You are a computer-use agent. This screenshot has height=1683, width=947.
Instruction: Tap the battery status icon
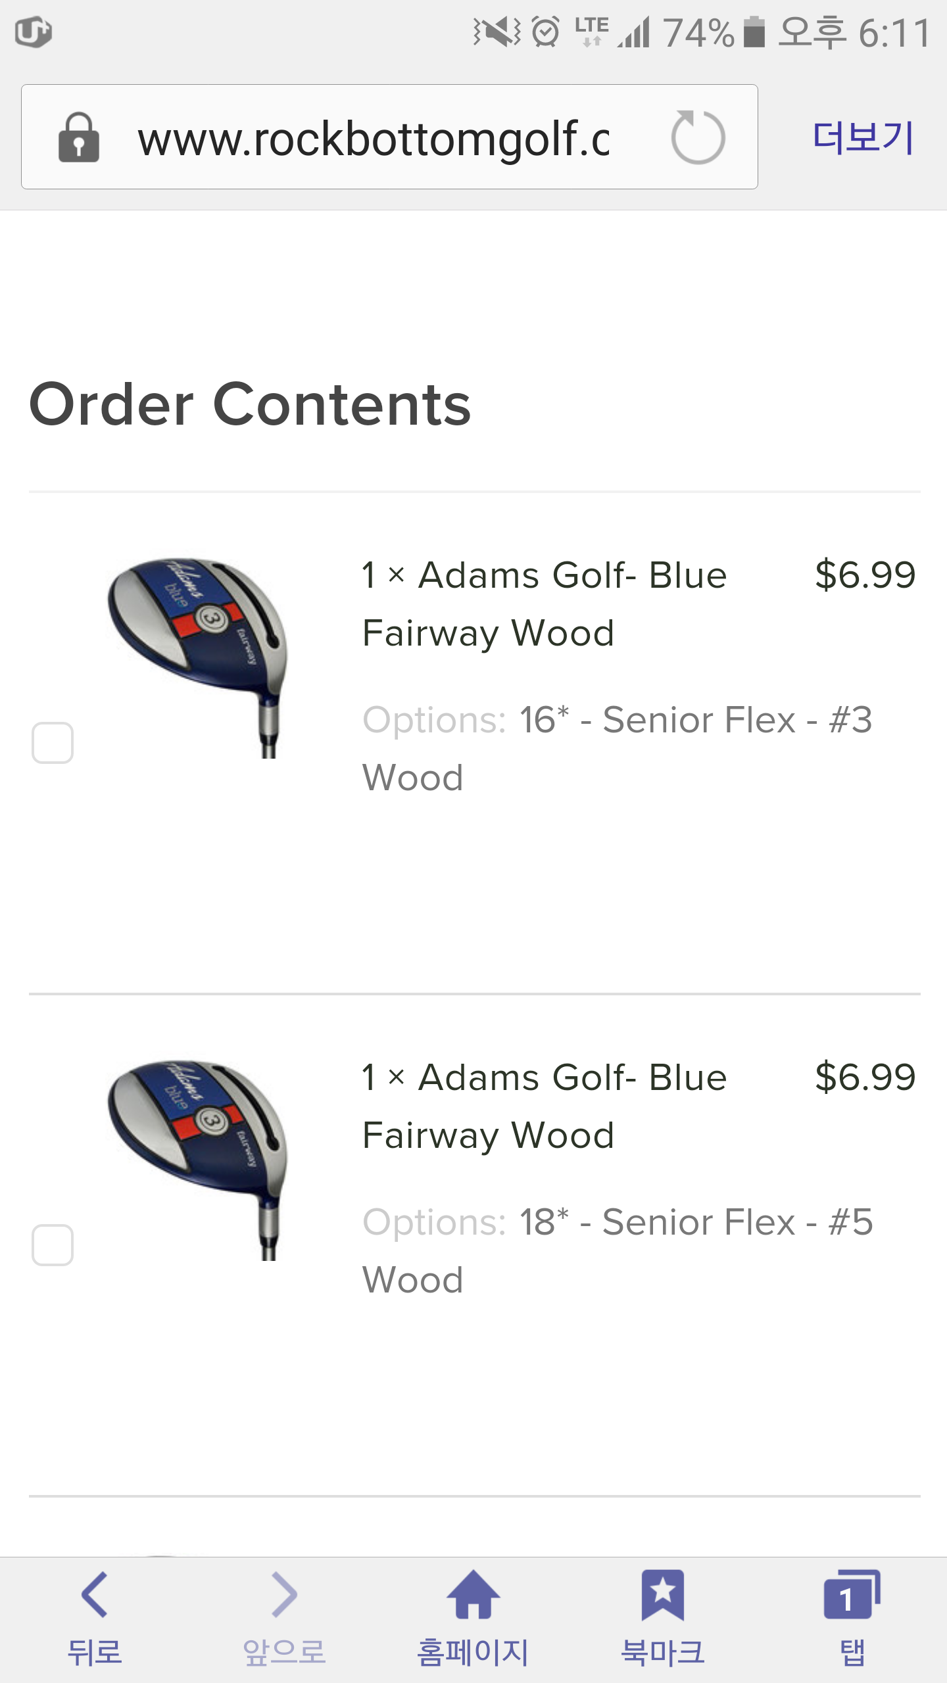754,32
